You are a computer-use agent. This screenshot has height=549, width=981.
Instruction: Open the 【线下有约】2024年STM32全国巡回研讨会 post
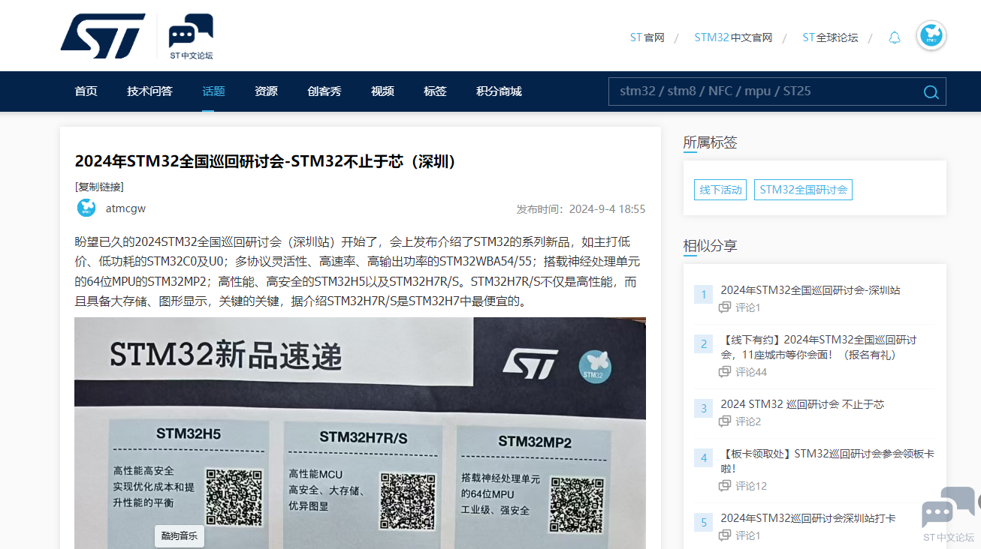tap(819, 347)
